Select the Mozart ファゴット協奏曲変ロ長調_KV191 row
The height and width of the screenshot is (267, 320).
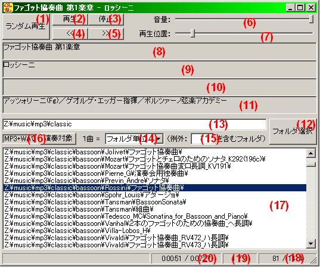click(x=155, y=166)
